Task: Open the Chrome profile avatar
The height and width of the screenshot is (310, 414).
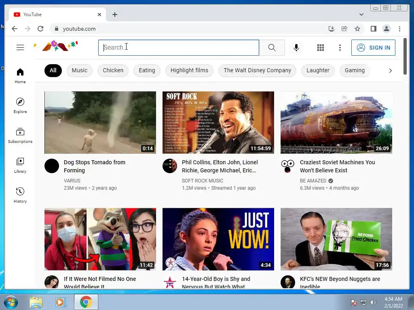Action: click(x=386, y=29)
